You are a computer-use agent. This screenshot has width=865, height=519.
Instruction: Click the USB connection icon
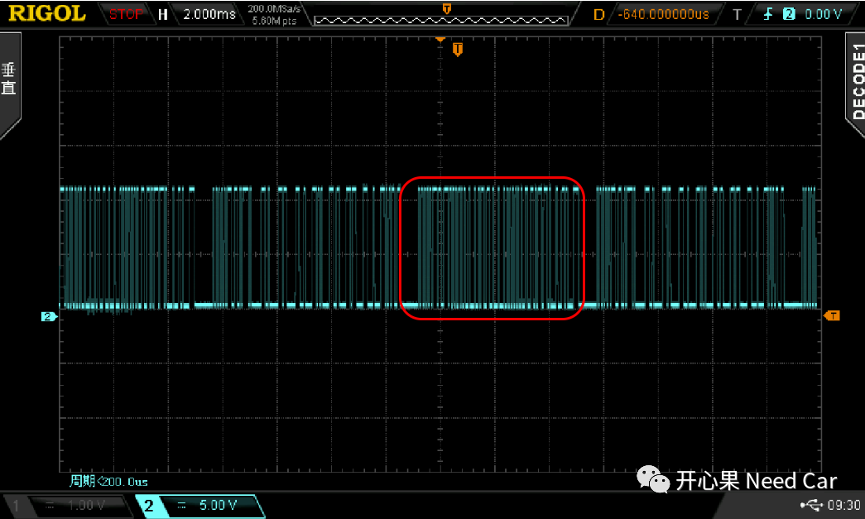point(811,505)
